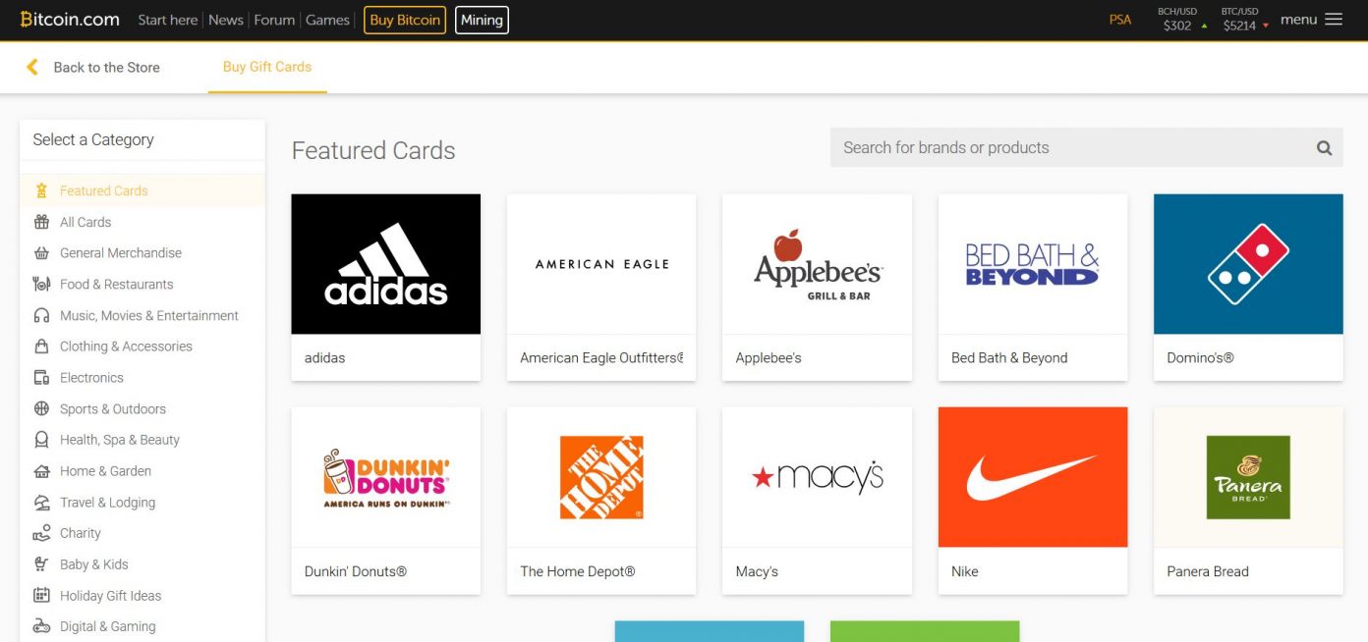Click the Digital & Gaming controller icon

[41, 626]
